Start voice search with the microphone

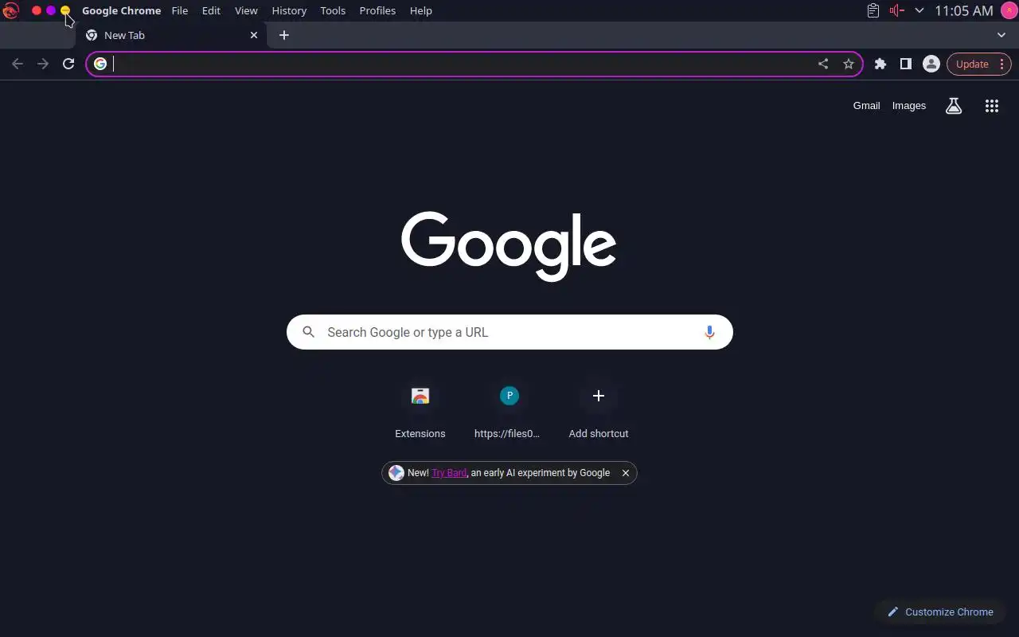coord(709,332)
